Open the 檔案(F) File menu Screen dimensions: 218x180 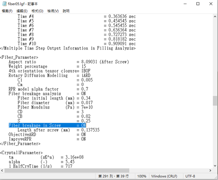(x=7, y=11)
